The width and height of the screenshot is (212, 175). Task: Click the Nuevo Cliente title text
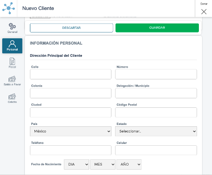tap(38, 8)
